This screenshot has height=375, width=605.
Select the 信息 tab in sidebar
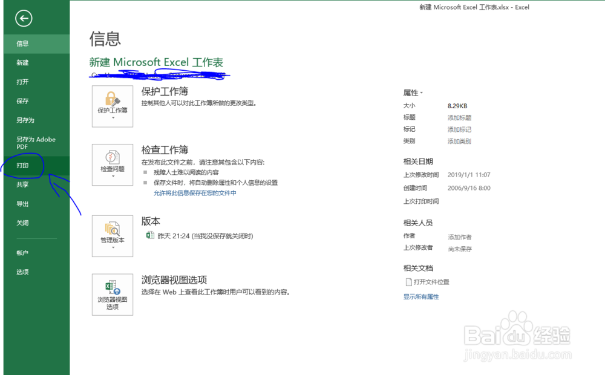(x=37, y=44)
